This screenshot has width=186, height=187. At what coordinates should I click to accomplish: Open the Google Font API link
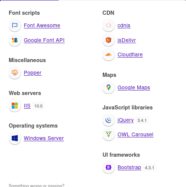pyautogui.click(x=44, y=40)
